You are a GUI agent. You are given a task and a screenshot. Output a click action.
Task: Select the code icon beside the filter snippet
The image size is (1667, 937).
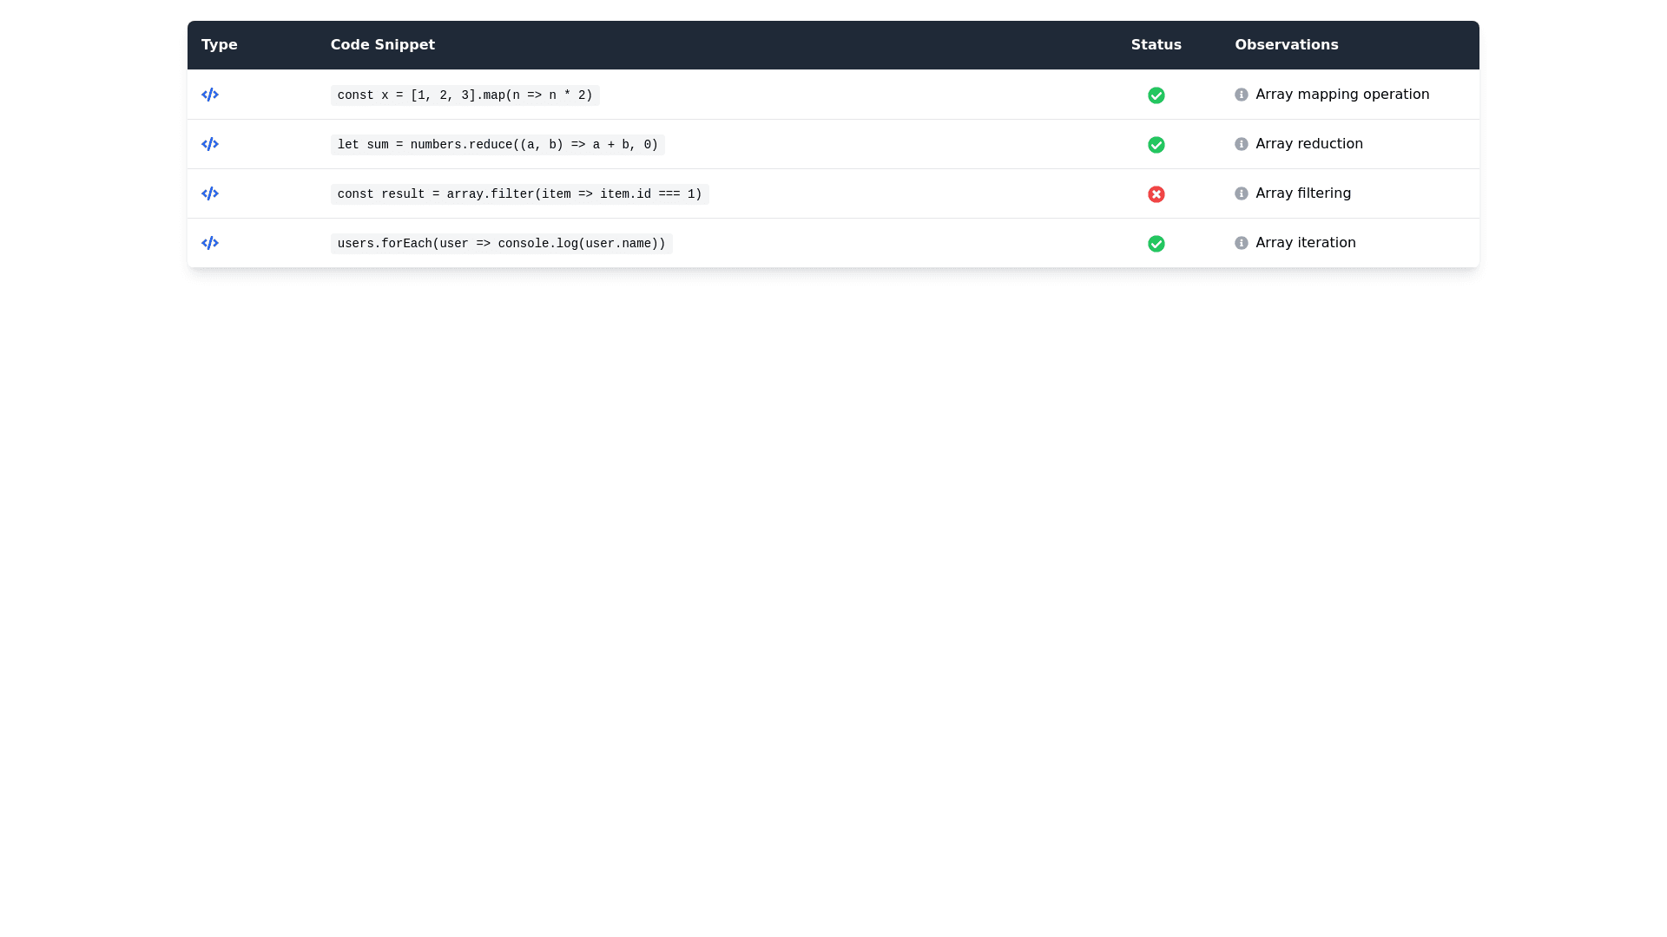[x=210, y=193]
